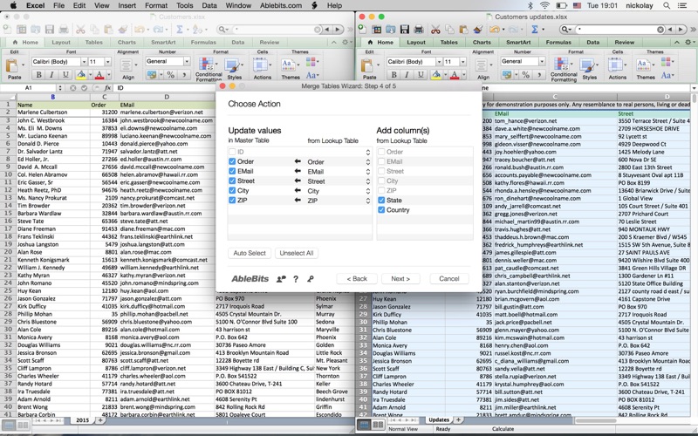Screen dimensions: 698x436
Task: Cancel the Merge Tables Wizard
Action: [448, 278]
